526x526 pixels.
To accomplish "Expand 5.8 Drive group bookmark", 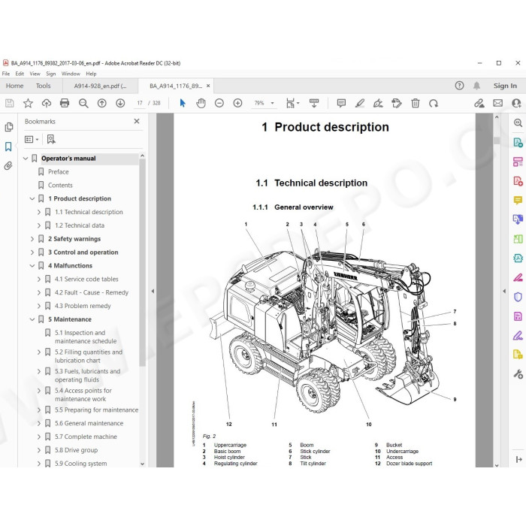I will [39, 450].
